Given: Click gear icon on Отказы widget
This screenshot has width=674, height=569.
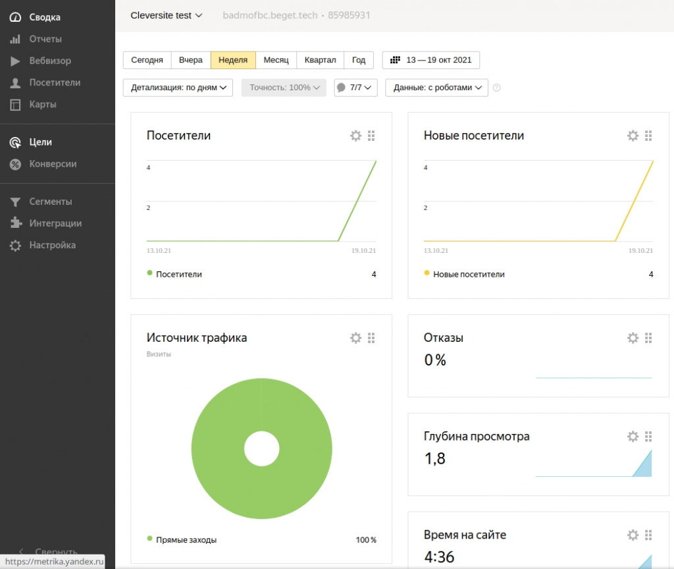Looking at the screenshot, I should pos(633,338).
